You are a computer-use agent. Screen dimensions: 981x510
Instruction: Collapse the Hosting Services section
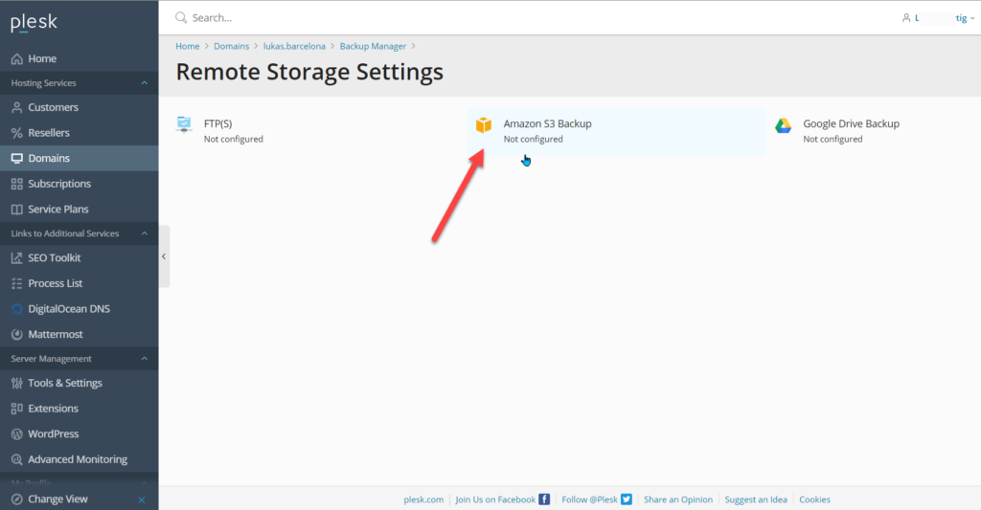tap(145, 83)
